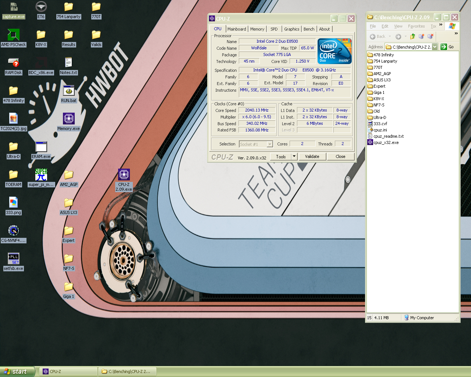Screen dimensions: 471x377
Task: Open the Notes.txt desktop file
Action: 68,66
